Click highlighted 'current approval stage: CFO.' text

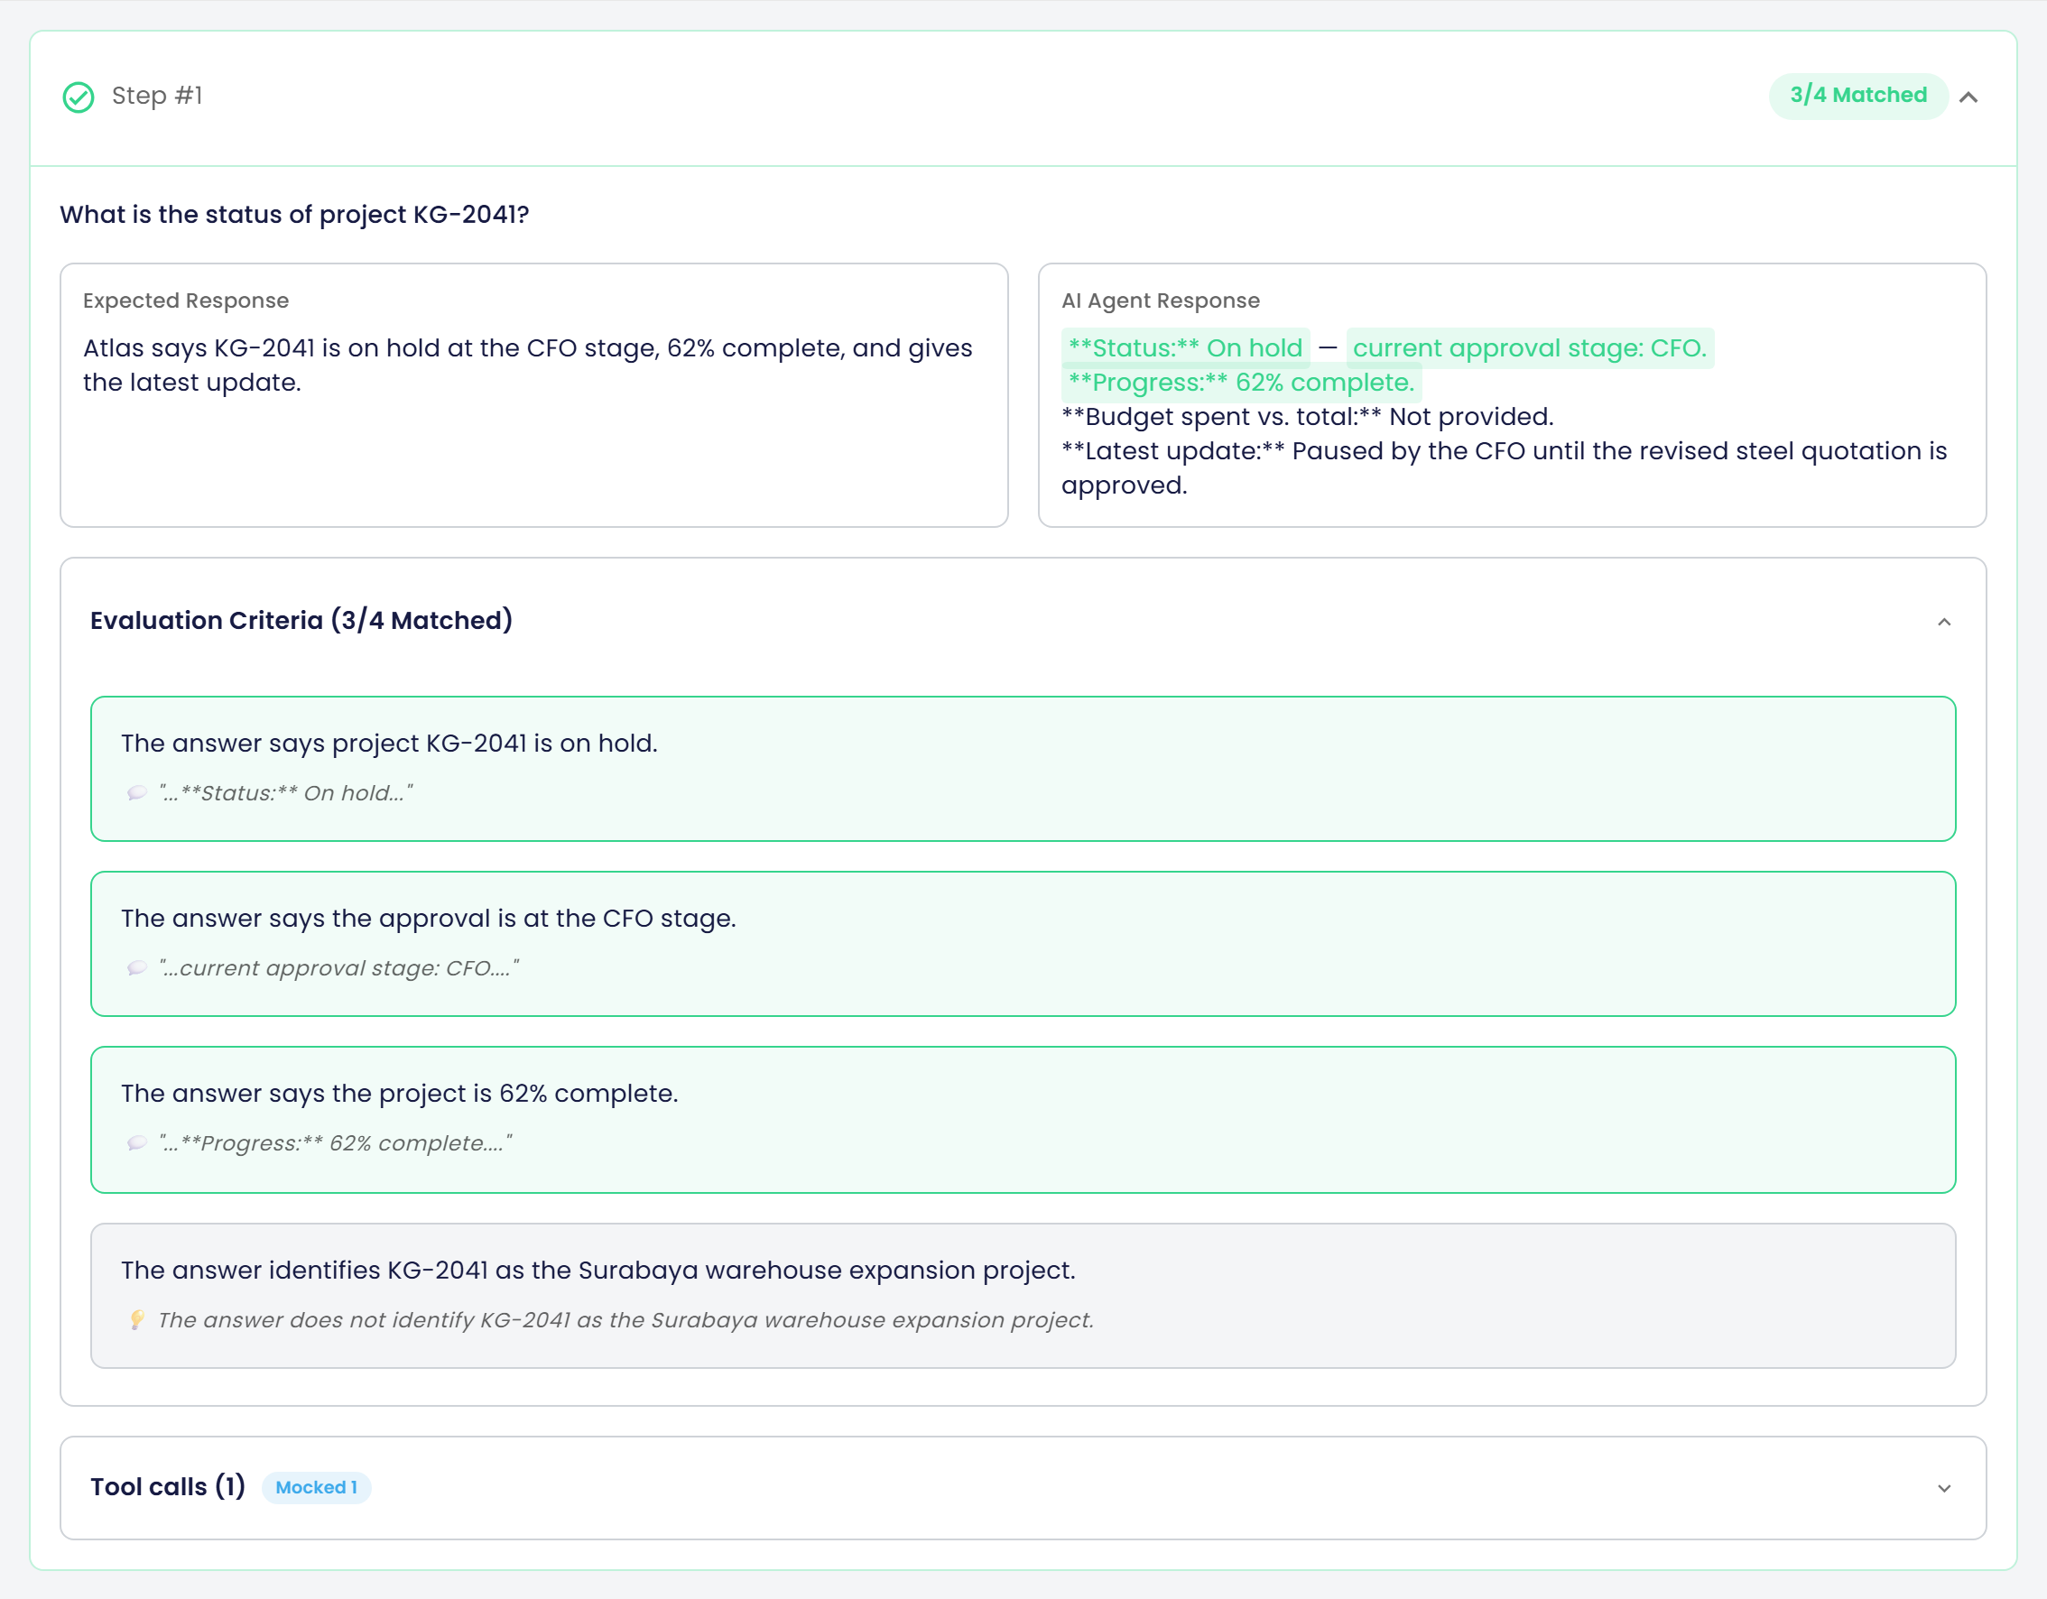[1530, 347]
